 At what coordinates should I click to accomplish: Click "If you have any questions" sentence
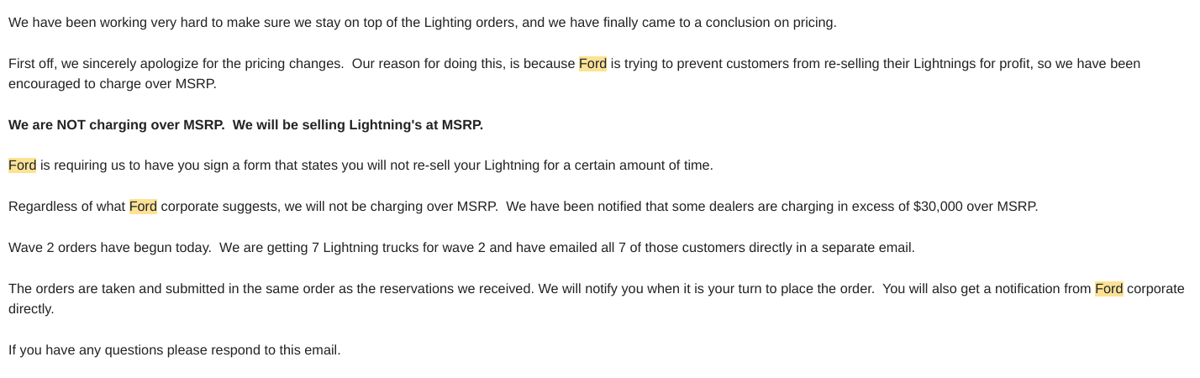[x=174, y=350]
